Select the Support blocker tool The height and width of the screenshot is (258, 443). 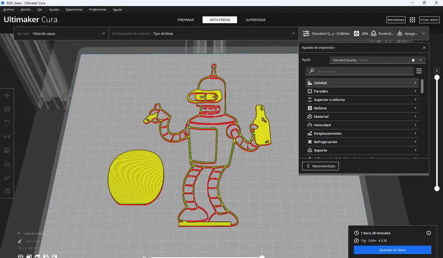coord(7,163)
